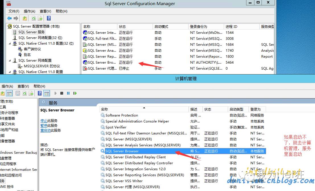Image resolution: width=315 pixels, height=191 pixels.
Task: Select MSSQLSERVER 的协议 tree item
Action: [42, 66]
